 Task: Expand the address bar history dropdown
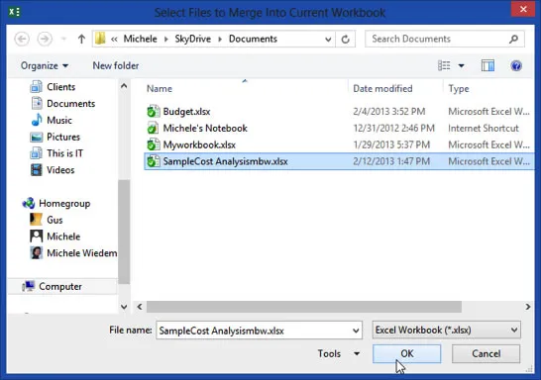click(x=328, y=40)
